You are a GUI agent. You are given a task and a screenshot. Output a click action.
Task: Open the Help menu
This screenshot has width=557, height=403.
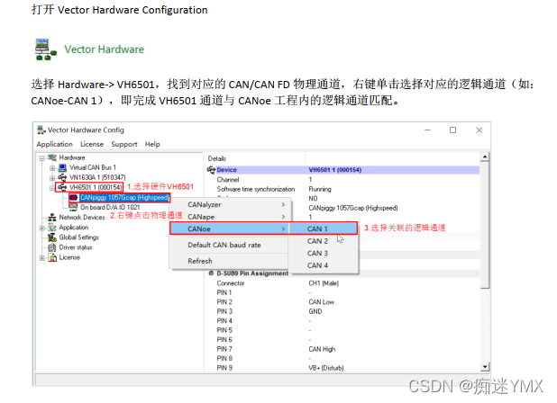(x=152, y=144)
